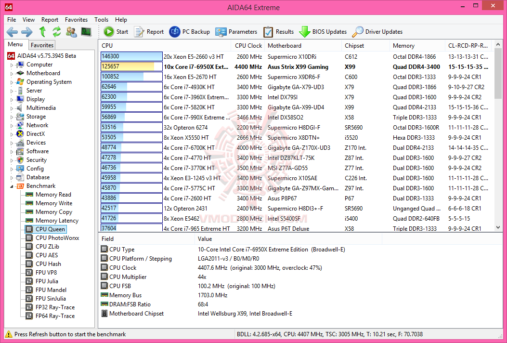This screenshot has height=343, width=507.
Task: Select the CPU ZLib benchmark
Action: click(42, 247)
